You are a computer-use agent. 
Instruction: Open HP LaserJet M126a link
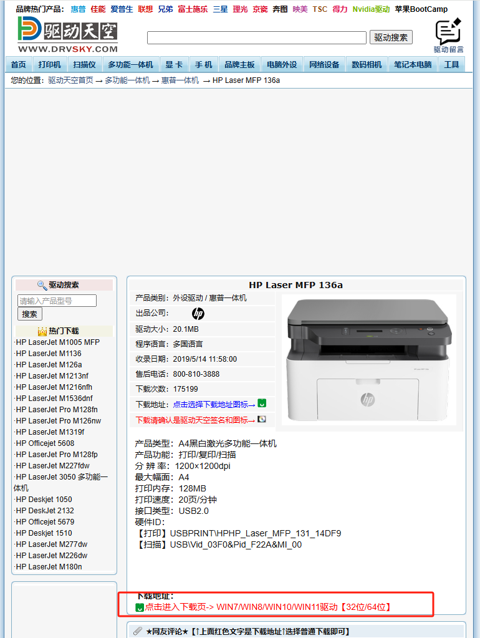(49, 365)
